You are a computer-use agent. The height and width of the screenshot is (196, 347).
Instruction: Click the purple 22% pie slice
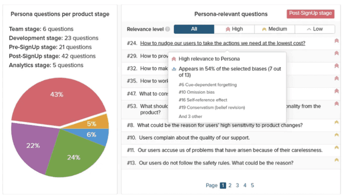coord(32,147)
